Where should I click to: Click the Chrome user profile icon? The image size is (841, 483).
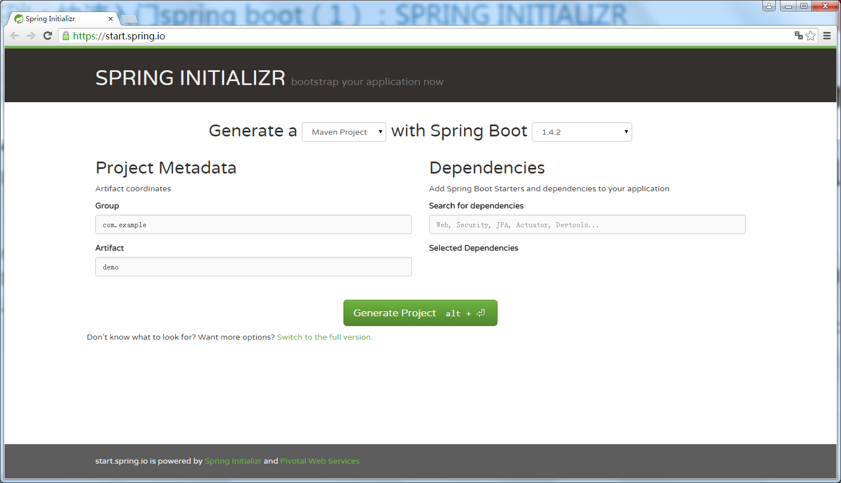click(x=769, y=6)
